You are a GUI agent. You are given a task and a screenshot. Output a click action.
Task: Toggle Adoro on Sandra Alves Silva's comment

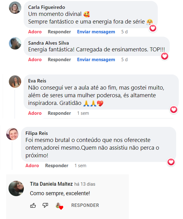35,60
